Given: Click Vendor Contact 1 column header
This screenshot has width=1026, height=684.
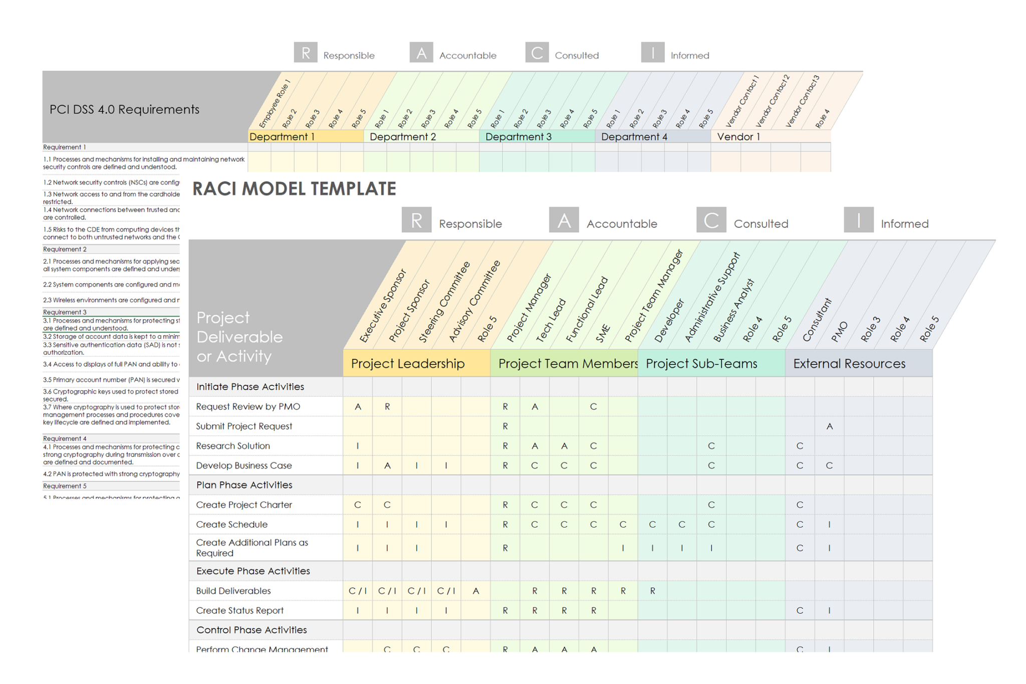Looking at the screenshot, I should 742,100.
